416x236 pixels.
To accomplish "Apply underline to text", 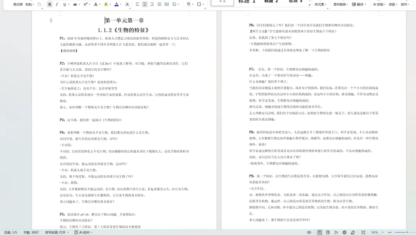I will tap(64, 4).
